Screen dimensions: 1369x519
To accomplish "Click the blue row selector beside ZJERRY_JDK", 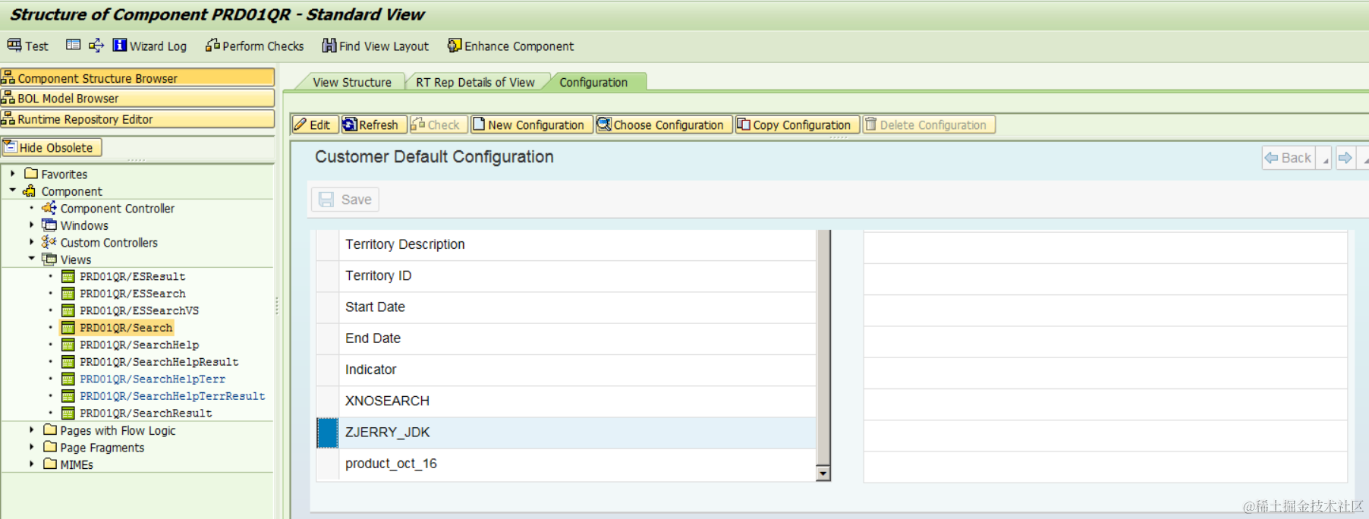I will (327, 432).
